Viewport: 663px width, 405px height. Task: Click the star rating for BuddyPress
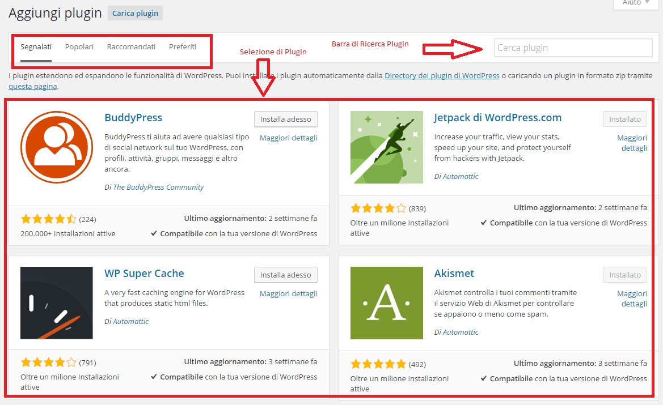tap(48, 218)
